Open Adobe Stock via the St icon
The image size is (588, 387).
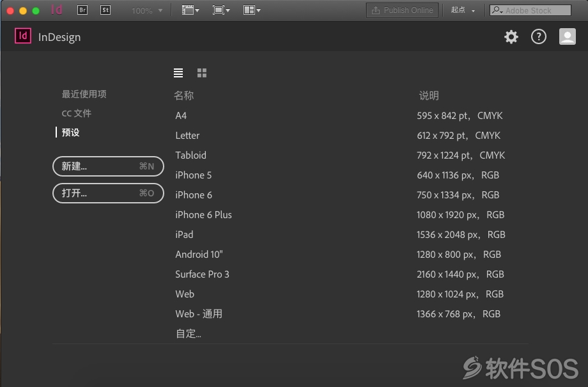pyautogui.click(x=105, y=10)
